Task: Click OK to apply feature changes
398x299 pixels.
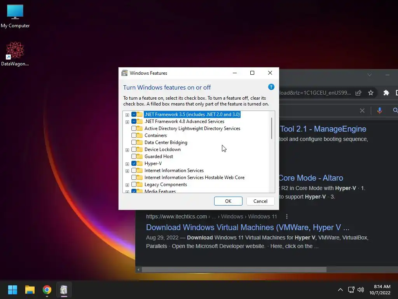Action: 228,201
